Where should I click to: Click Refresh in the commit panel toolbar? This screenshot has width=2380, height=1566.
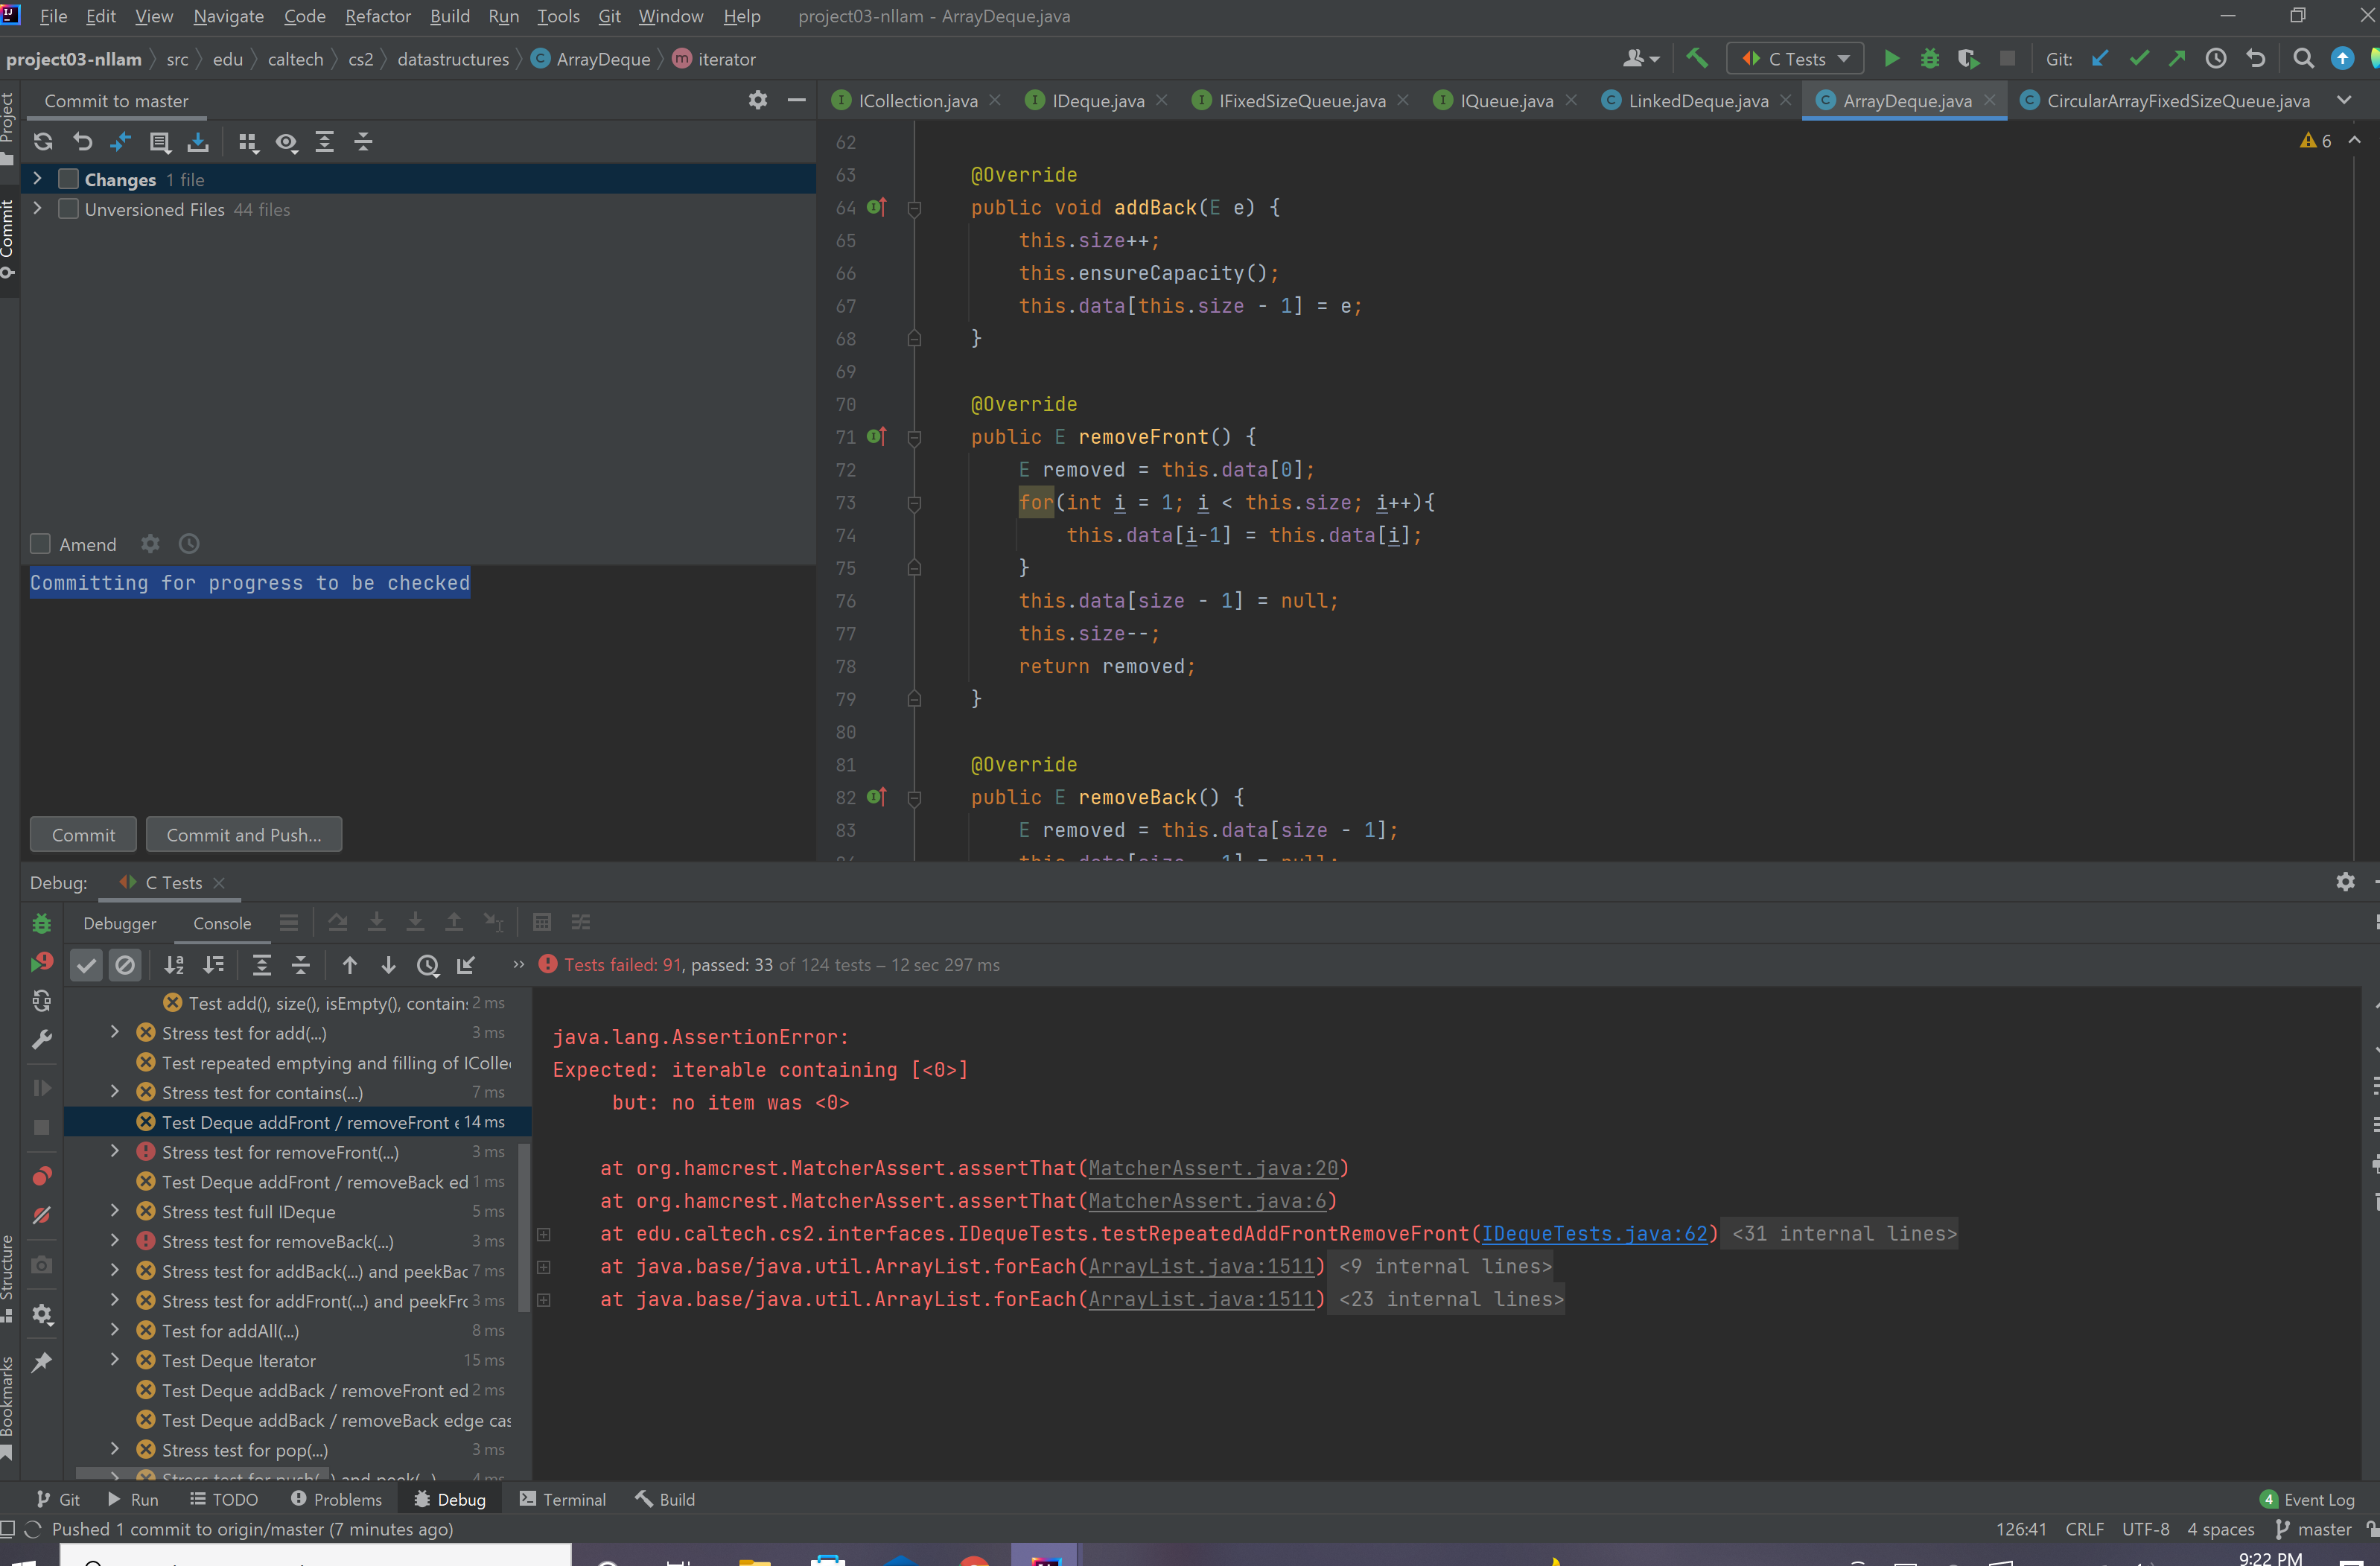click(x=43, y=142)
